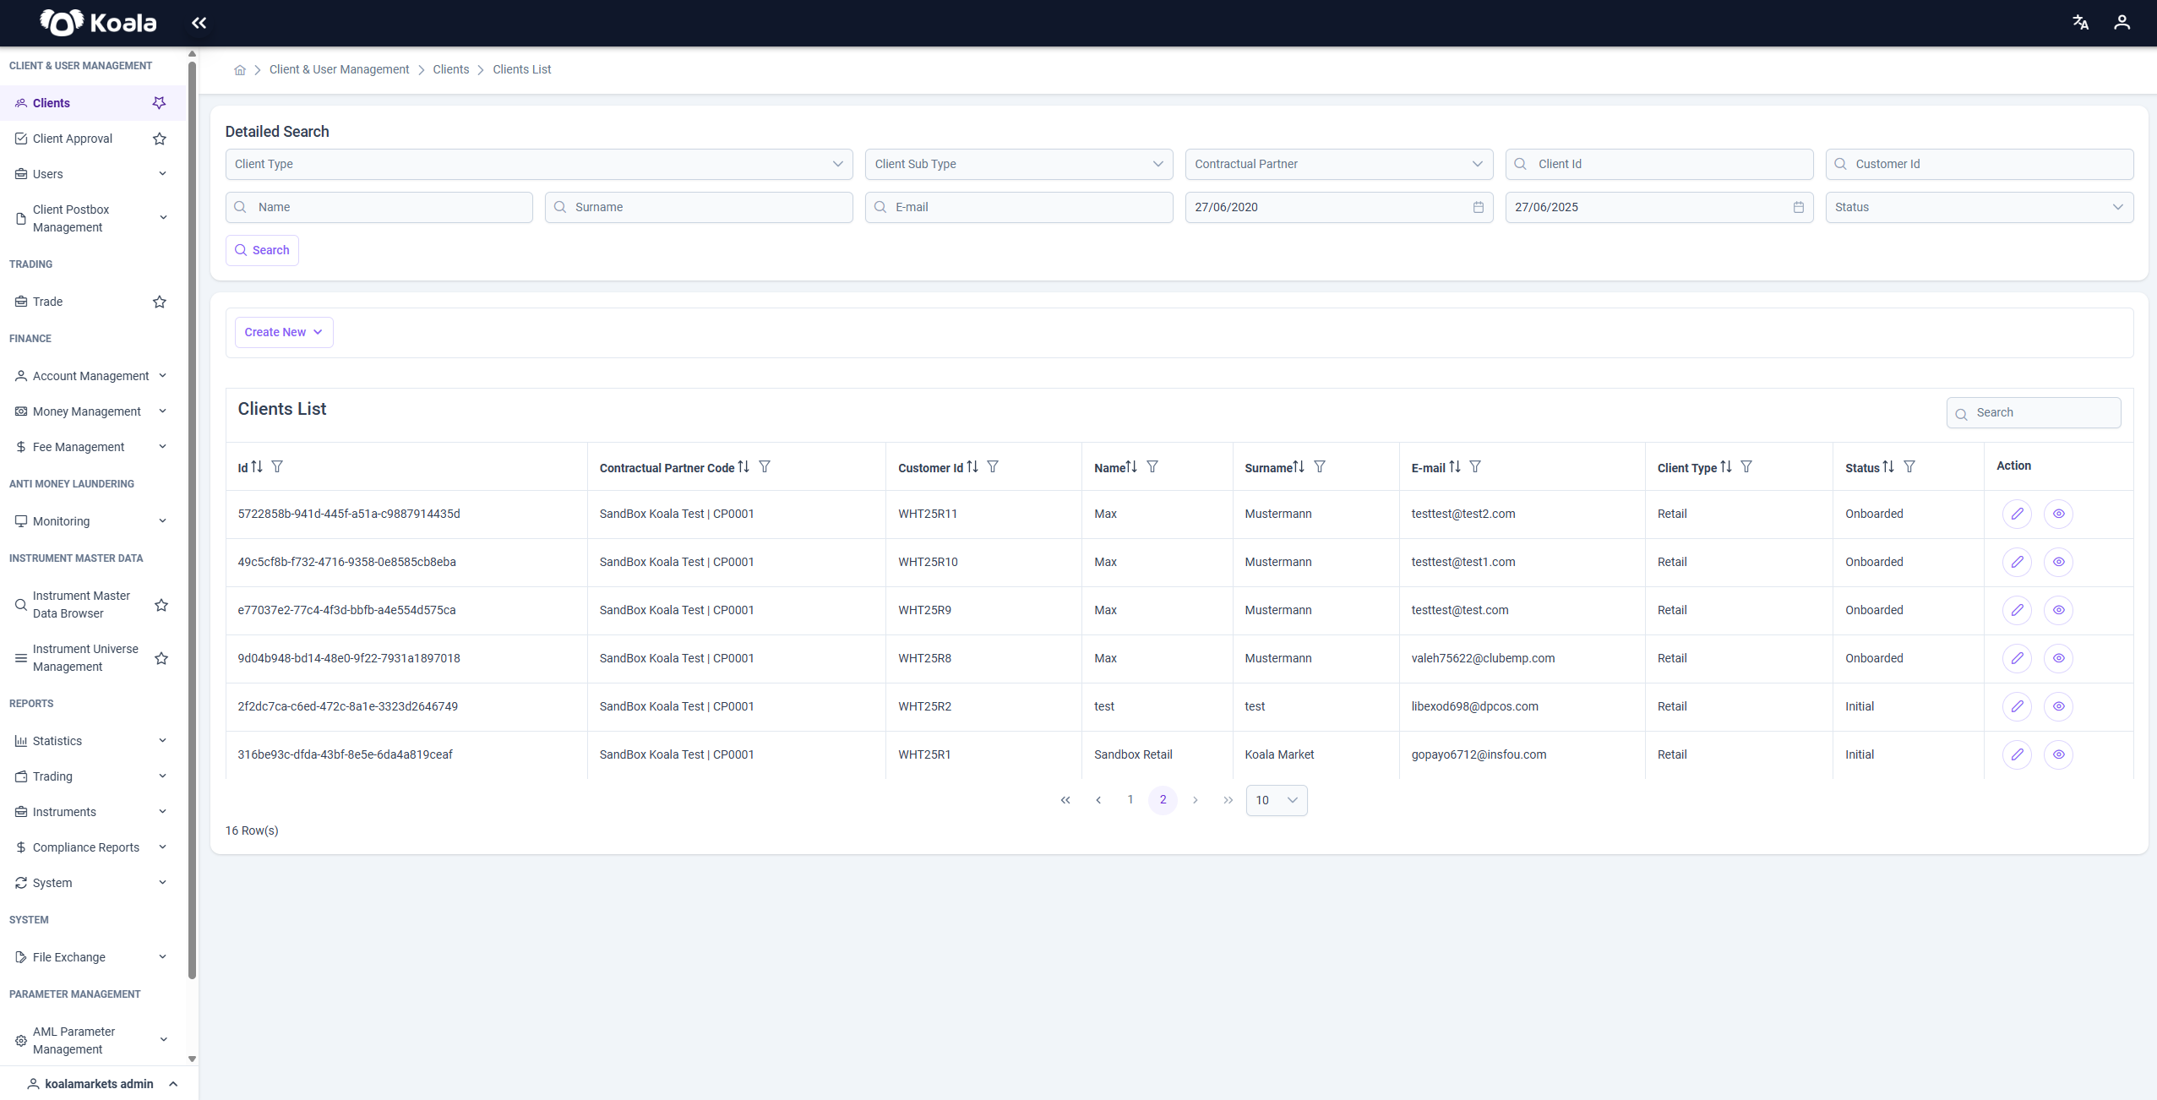Image resolution: width=2157 pixels, height=1100 pixels.
Task: View client WHT25R2 with eye icon
Action: 2058,706
